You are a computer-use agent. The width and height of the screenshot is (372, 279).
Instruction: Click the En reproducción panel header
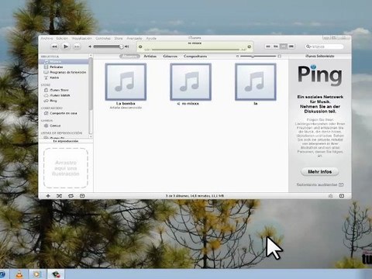[x=66, y=141]
